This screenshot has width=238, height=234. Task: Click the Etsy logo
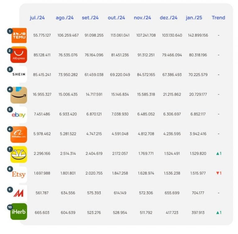point(19,174)
